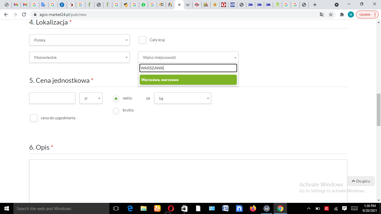
Task: Expand the Polska country dropdown
Action: click(x=79, y=40)
